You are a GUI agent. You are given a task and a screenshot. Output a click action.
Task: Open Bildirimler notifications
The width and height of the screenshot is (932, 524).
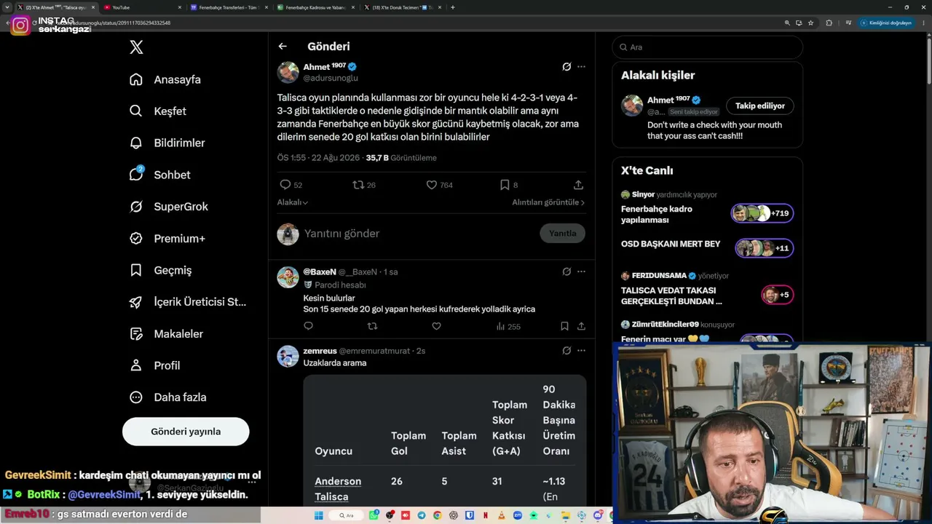point(167,143)
